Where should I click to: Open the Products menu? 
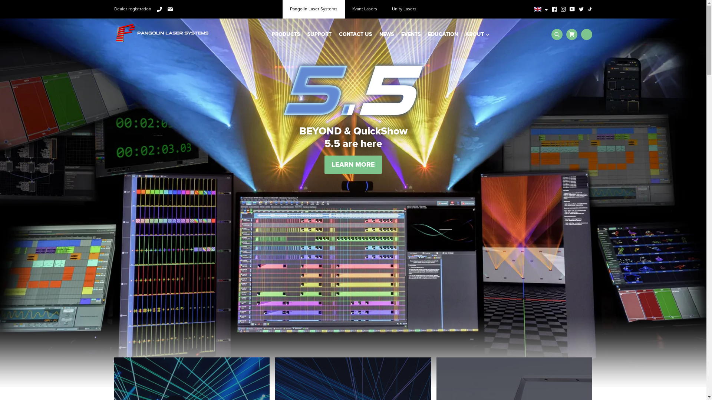[286, 34]
